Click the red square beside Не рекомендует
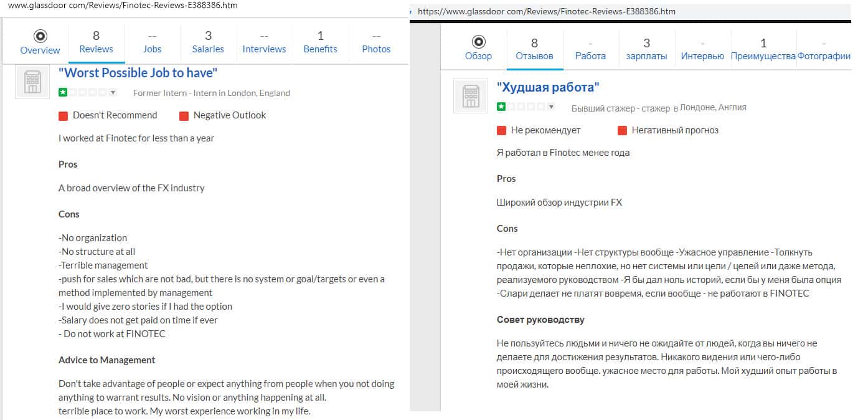The image size is (858, 420). point(501,131)
